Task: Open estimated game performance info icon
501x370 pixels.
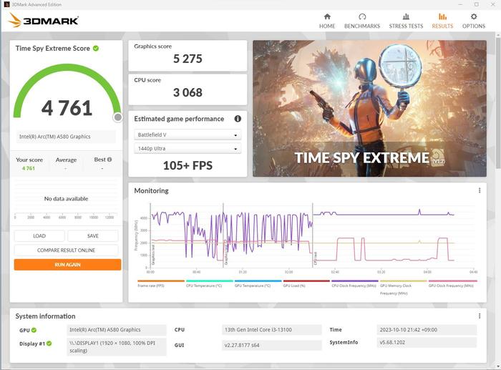Action: point(238,119)
